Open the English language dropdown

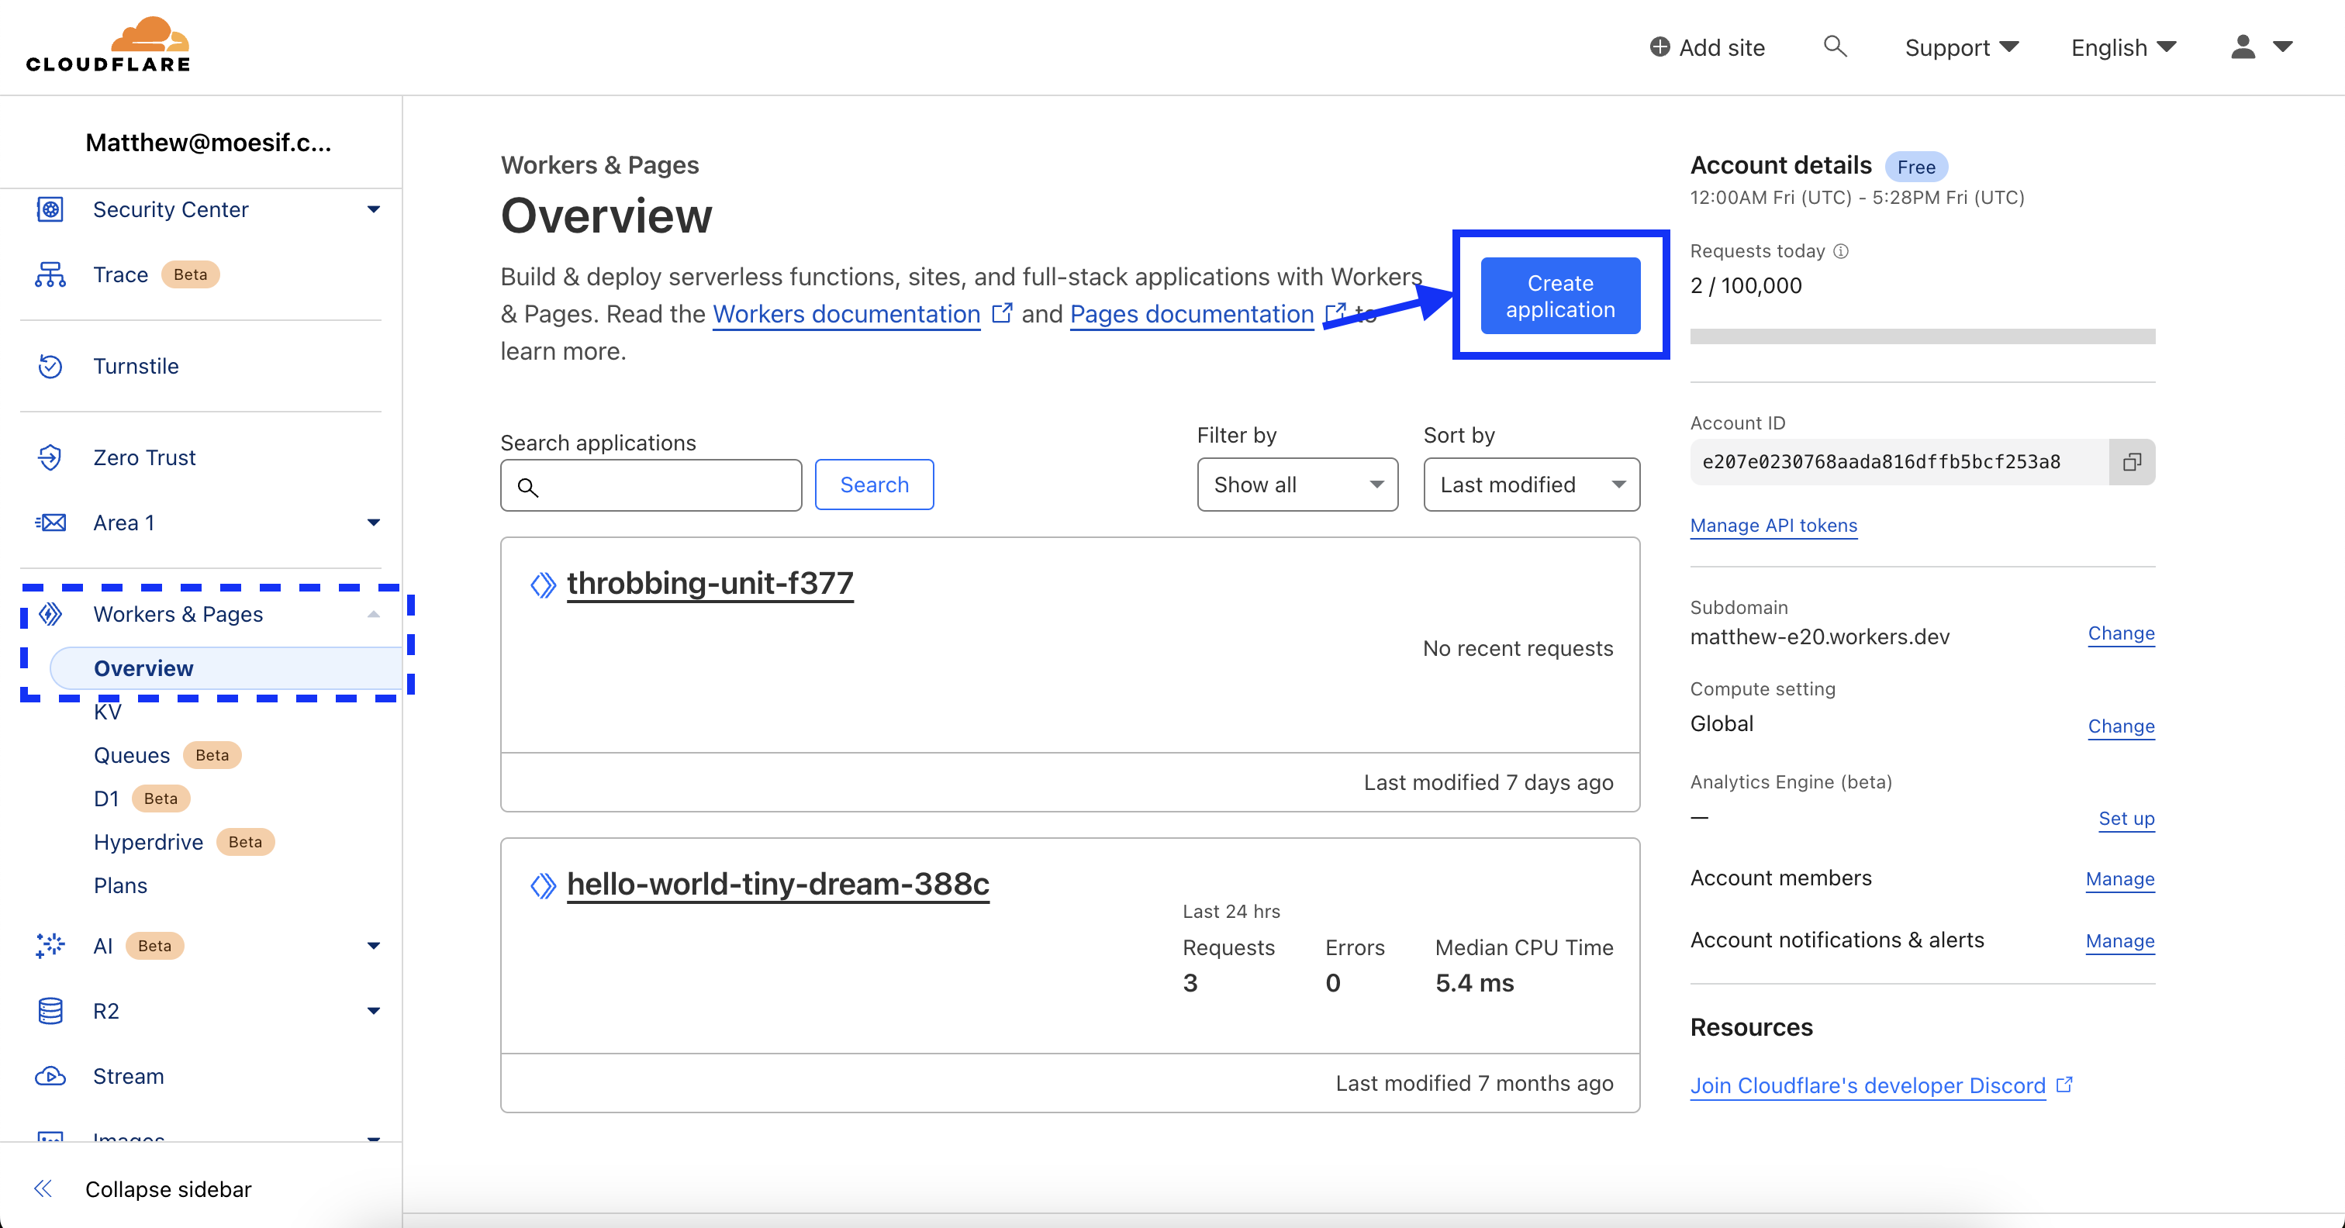coord(2122,47)
